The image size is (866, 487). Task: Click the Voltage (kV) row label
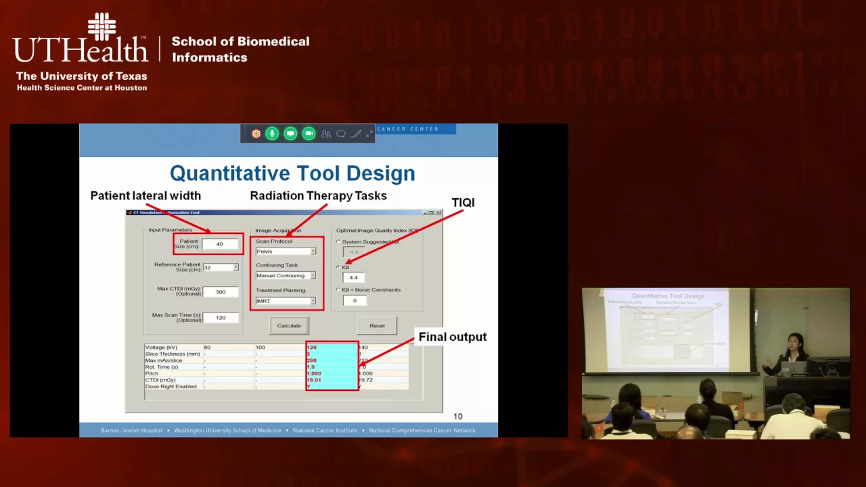(x=161, y=348)
